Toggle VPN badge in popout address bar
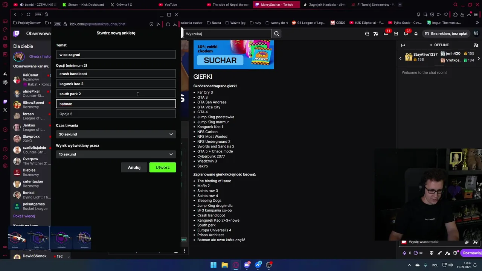 point(57,24)
